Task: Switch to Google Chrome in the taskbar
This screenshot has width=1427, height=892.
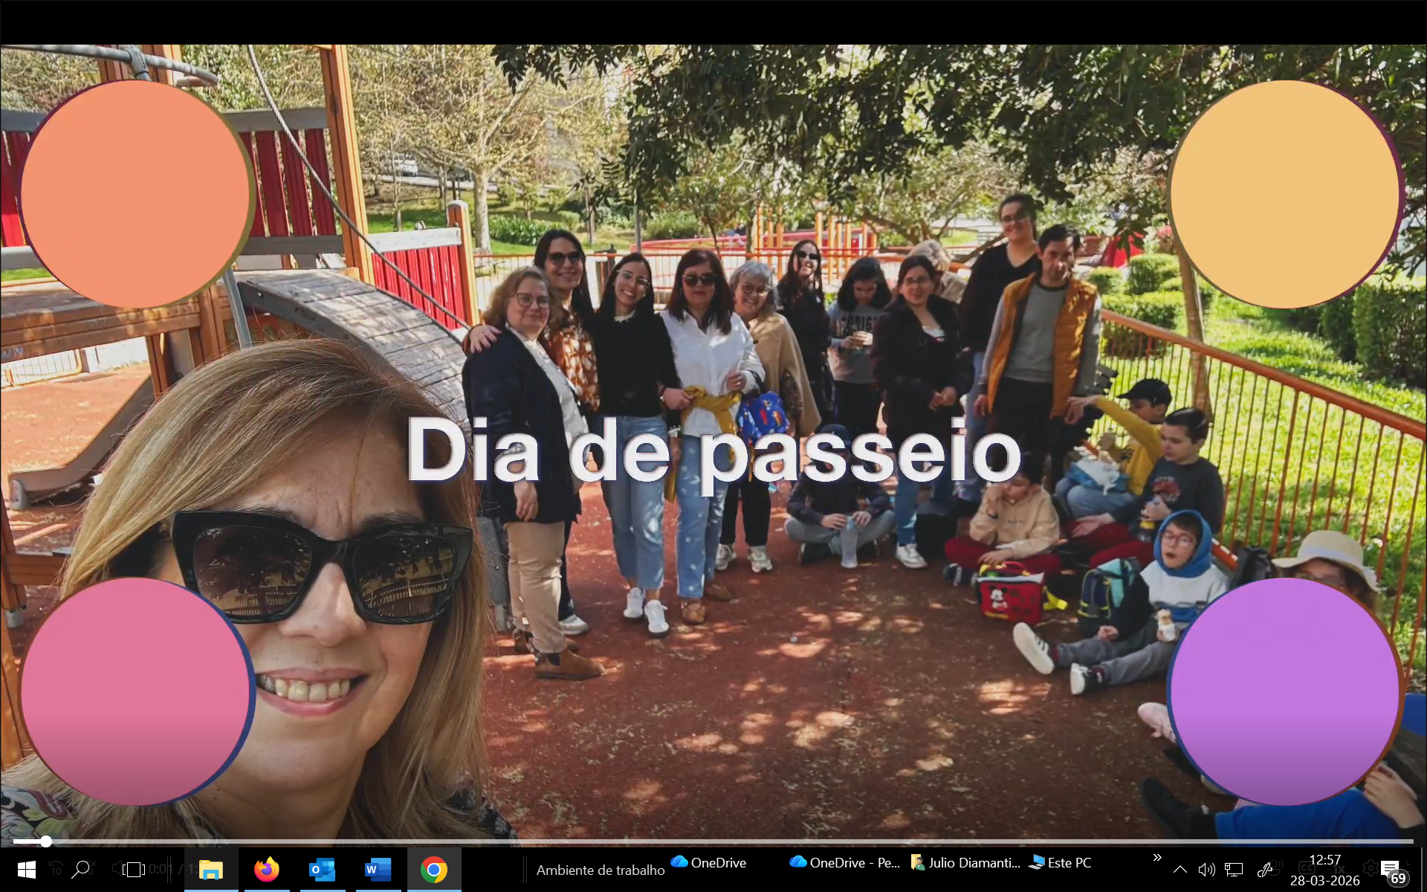Action: click(433, 869)
